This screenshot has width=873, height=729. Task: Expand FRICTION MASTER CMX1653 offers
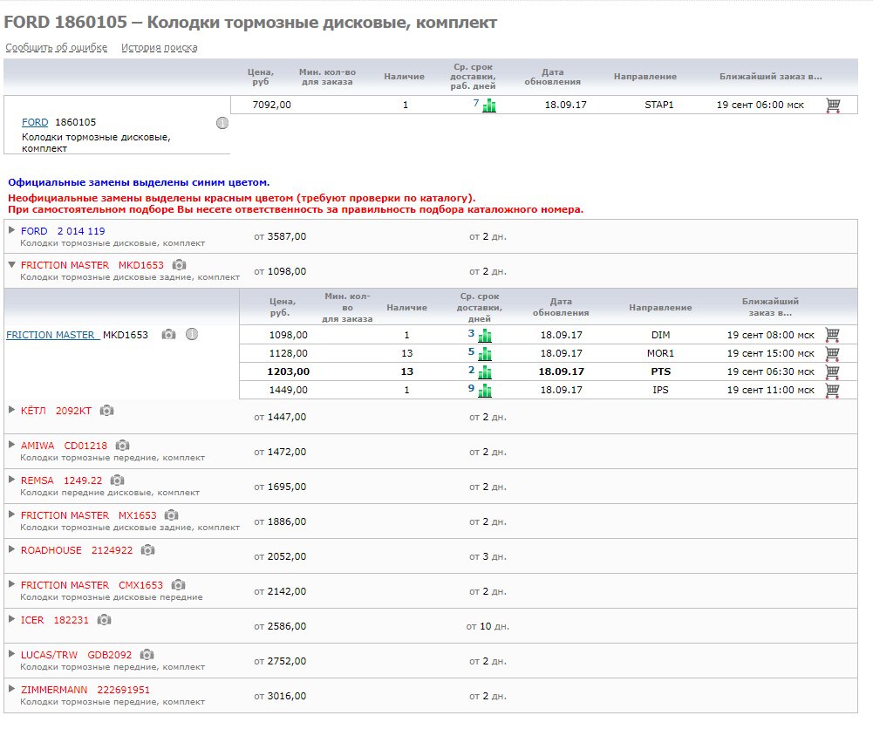11,583
